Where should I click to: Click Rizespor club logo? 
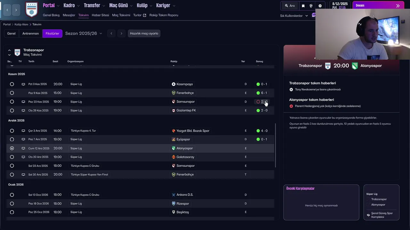[174, 203]
